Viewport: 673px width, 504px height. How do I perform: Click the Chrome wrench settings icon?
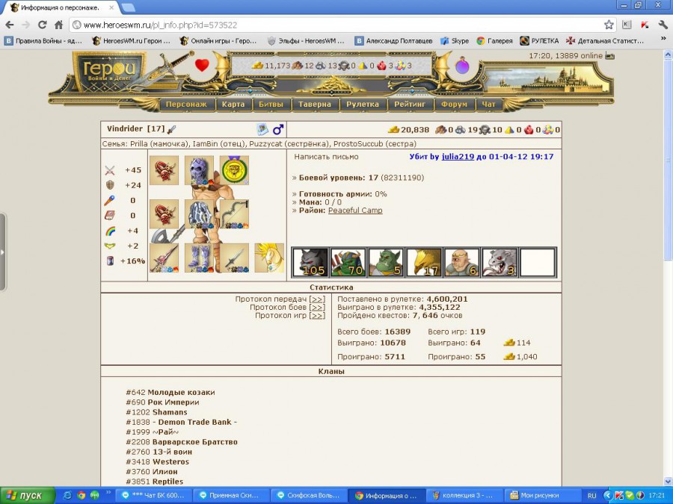pyautogui.click(x=663, y=25)
